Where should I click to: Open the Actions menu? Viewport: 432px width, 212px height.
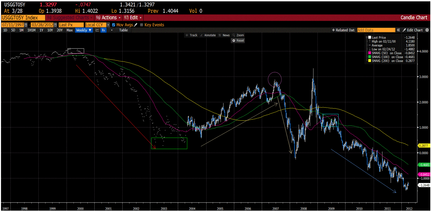[109, 17]
